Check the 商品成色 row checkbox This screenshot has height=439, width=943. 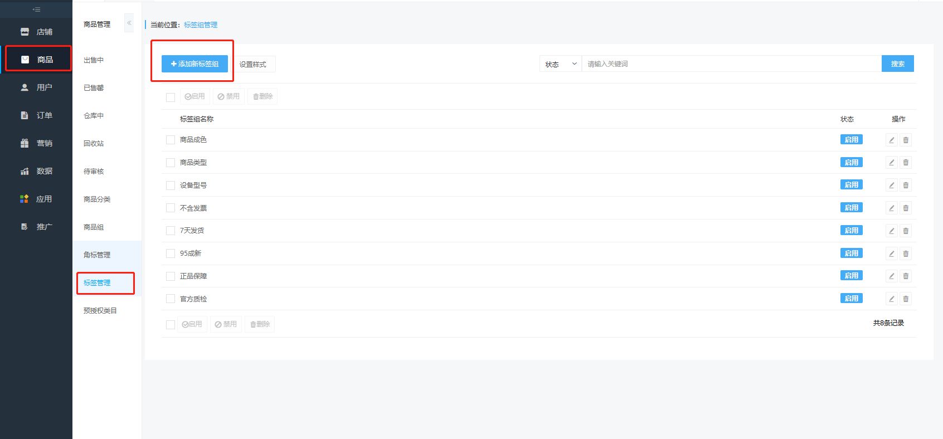tap(171, 140)
